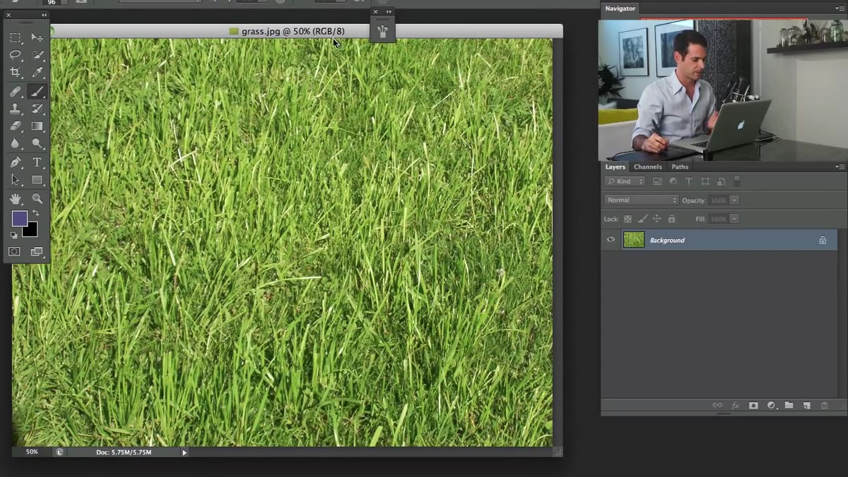The image size is (848, 477).
Task: Swap foreground and background colors
Action: point(35,212)
